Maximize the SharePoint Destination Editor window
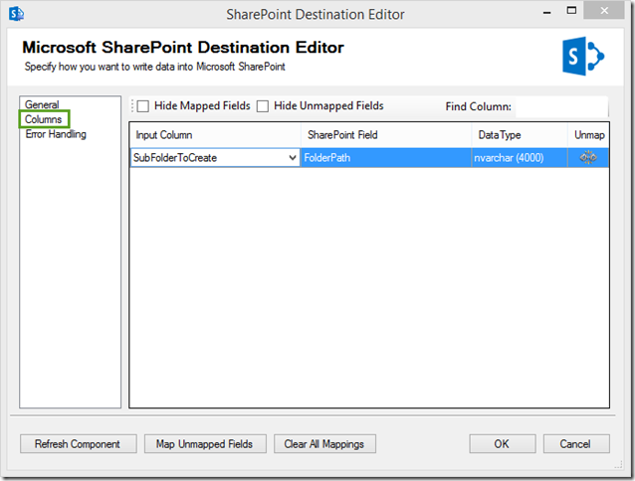This screenshot has width=635, height=481. 571,11
